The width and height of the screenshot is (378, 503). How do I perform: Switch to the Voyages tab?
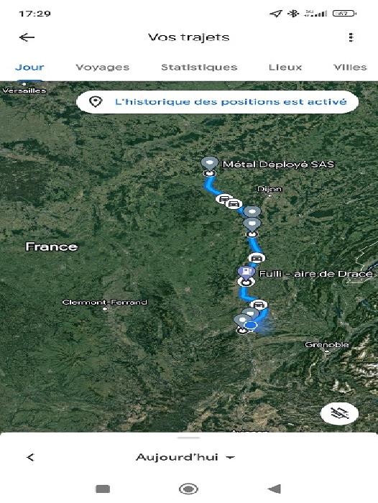click(102, 68)
